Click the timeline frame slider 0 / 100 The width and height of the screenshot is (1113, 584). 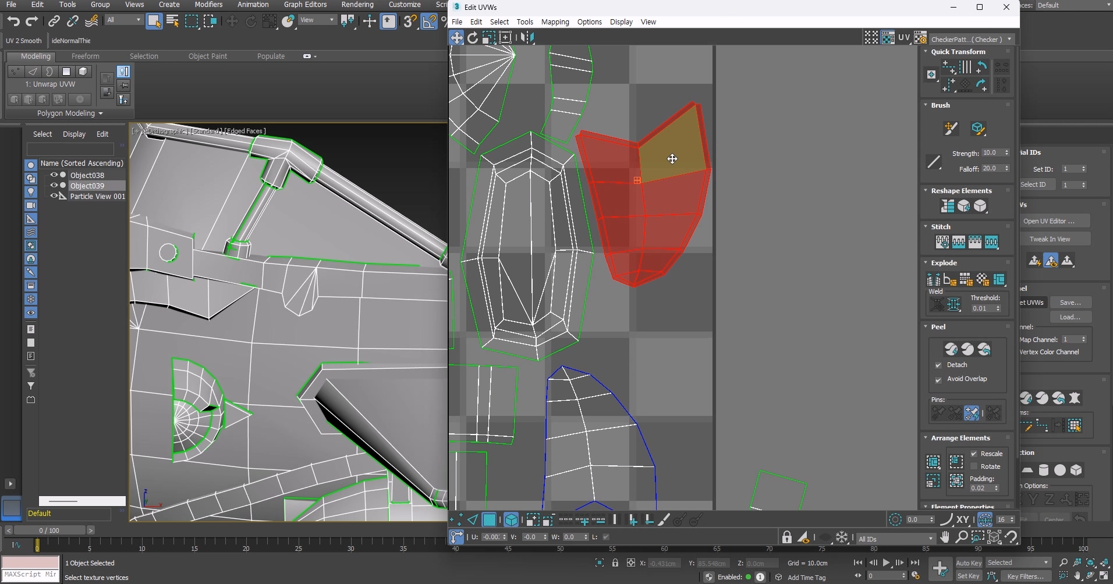coord(49,530)
